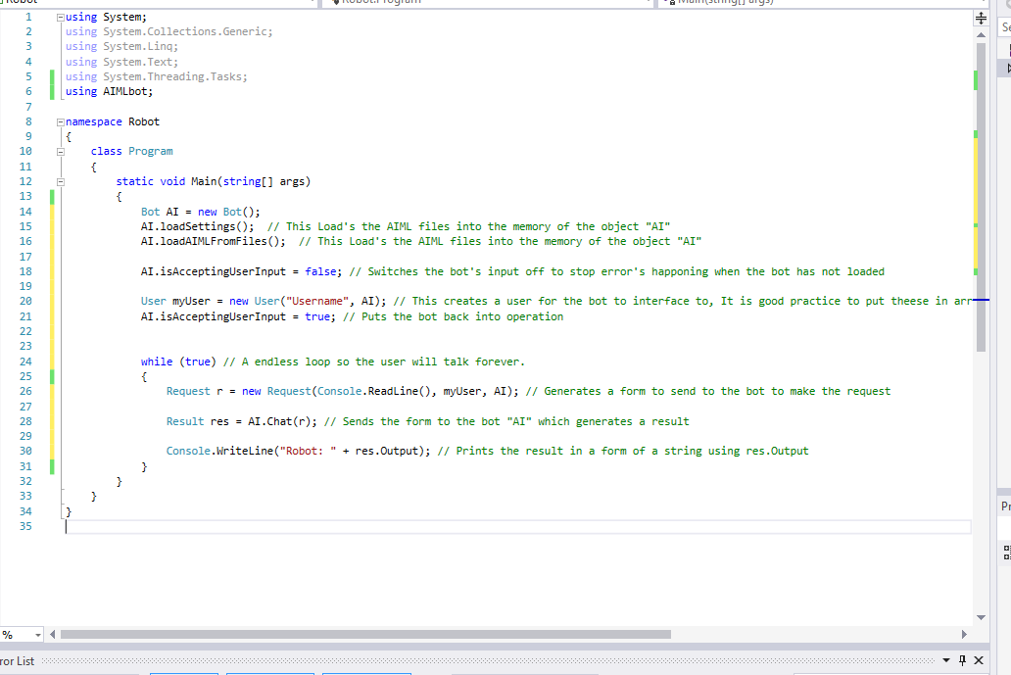The height and width of the screenshot is (675, 1011).
Task: Open the editor zoom percentage dropdown
Action: (37, 635)
